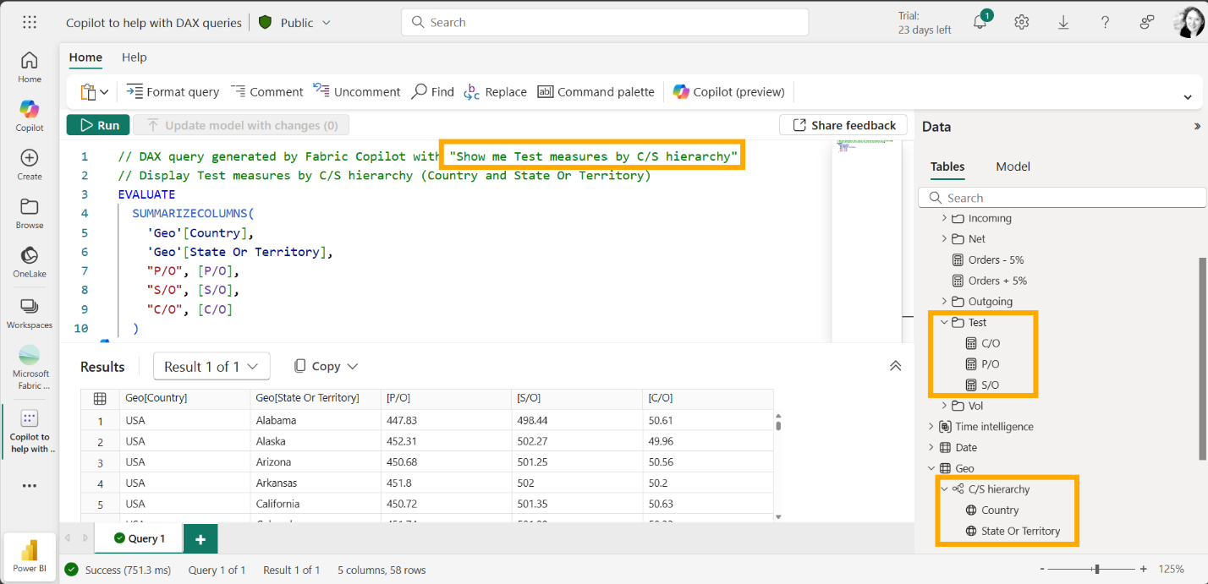Click the paste clipboard icon
Screen dimensions: 1208x584
click(x=88, y=91)
